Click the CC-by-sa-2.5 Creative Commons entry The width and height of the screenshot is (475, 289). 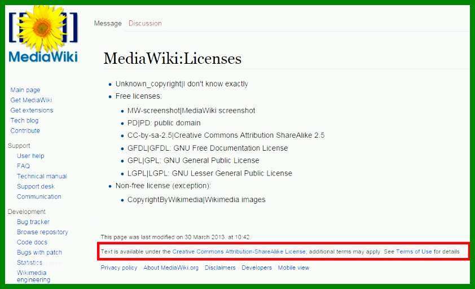pos(226,135)
